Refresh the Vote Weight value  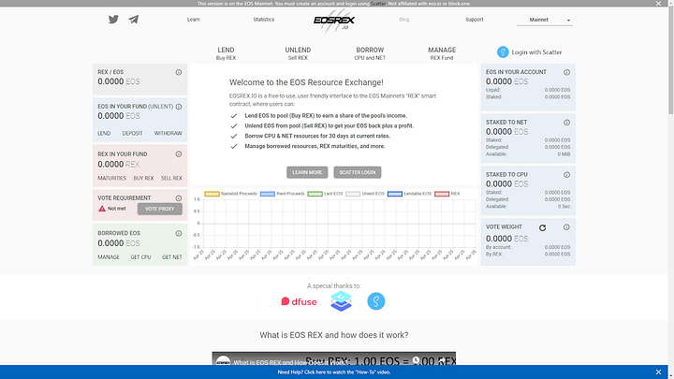tap(542, 227)
